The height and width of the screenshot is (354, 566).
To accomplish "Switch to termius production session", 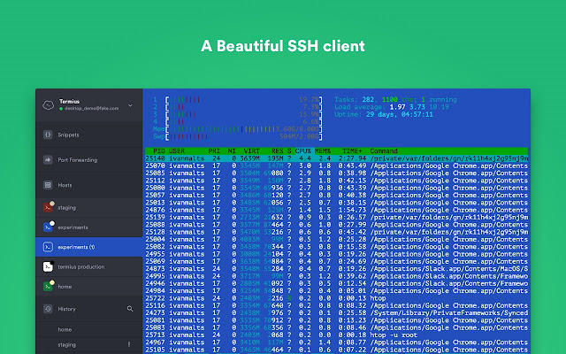I will click(x=88, y=266).
